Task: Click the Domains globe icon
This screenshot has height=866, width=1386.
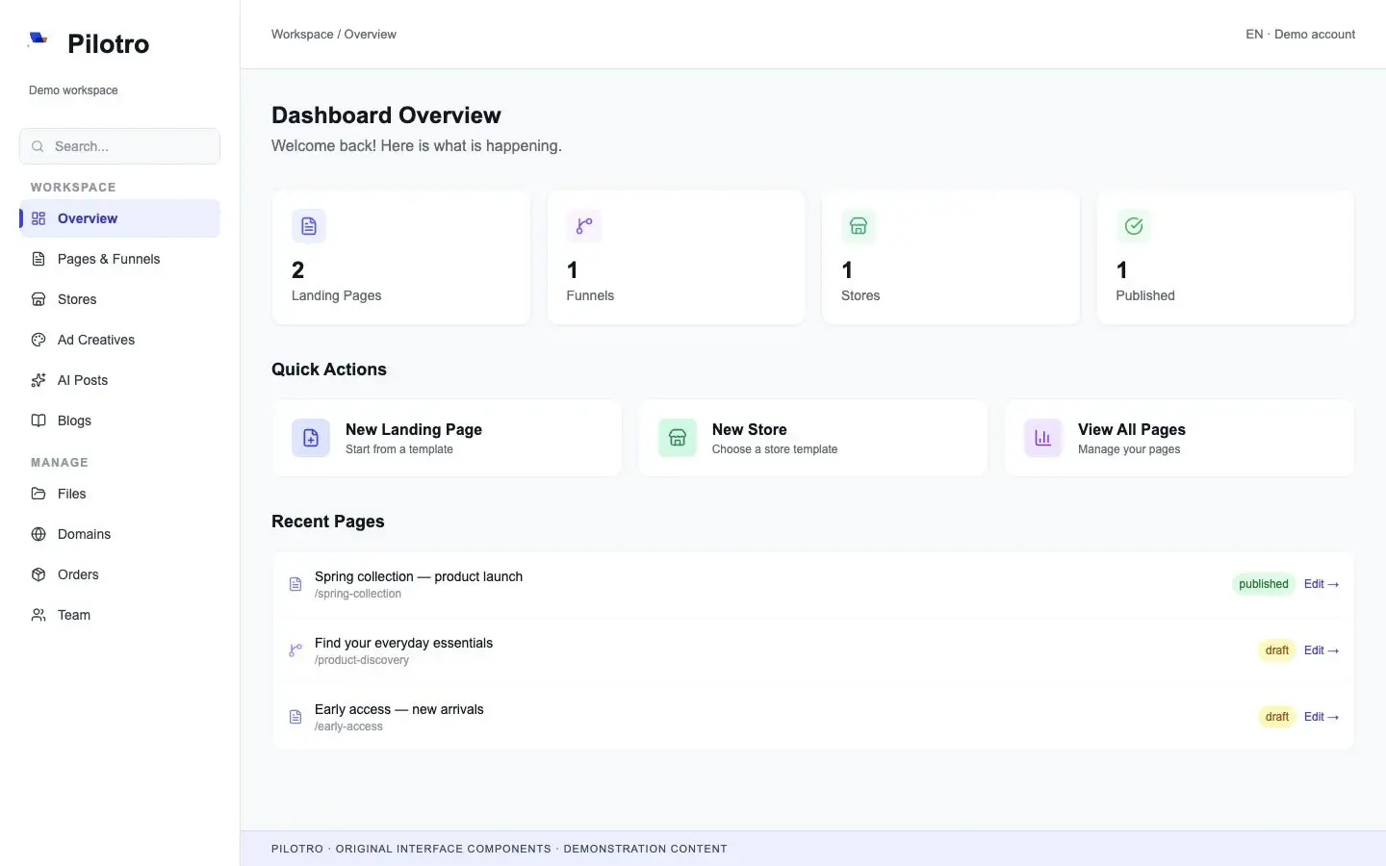Action: (38, 534)
